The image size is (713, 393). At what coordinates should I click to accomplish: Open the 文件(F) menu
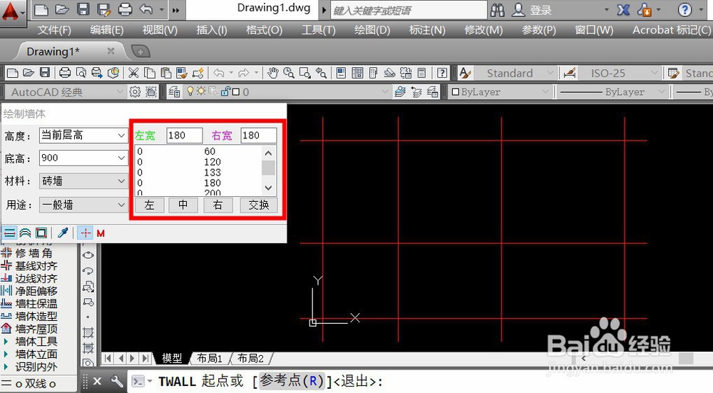coord(54,30)
